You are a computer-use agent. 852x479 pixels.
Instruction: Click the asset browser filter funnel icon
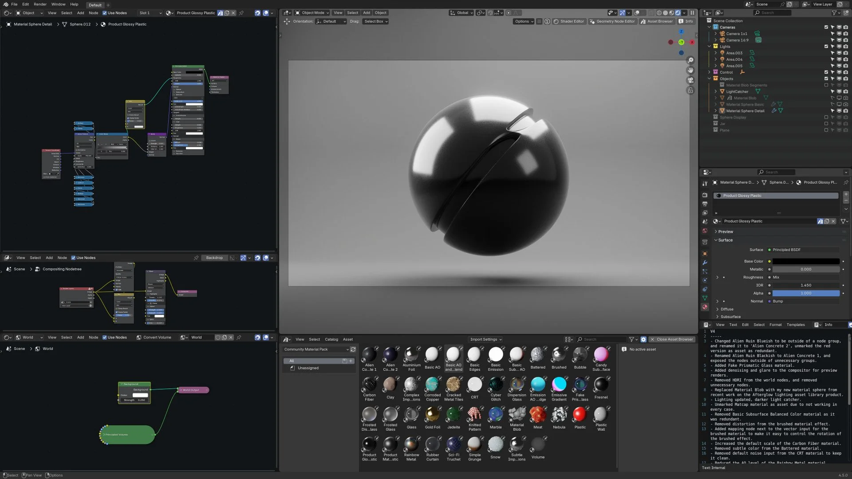(x=631, y=339)
